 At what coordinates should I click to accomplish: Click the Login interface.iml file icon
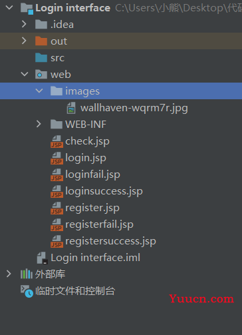click(x=42, y=258)
